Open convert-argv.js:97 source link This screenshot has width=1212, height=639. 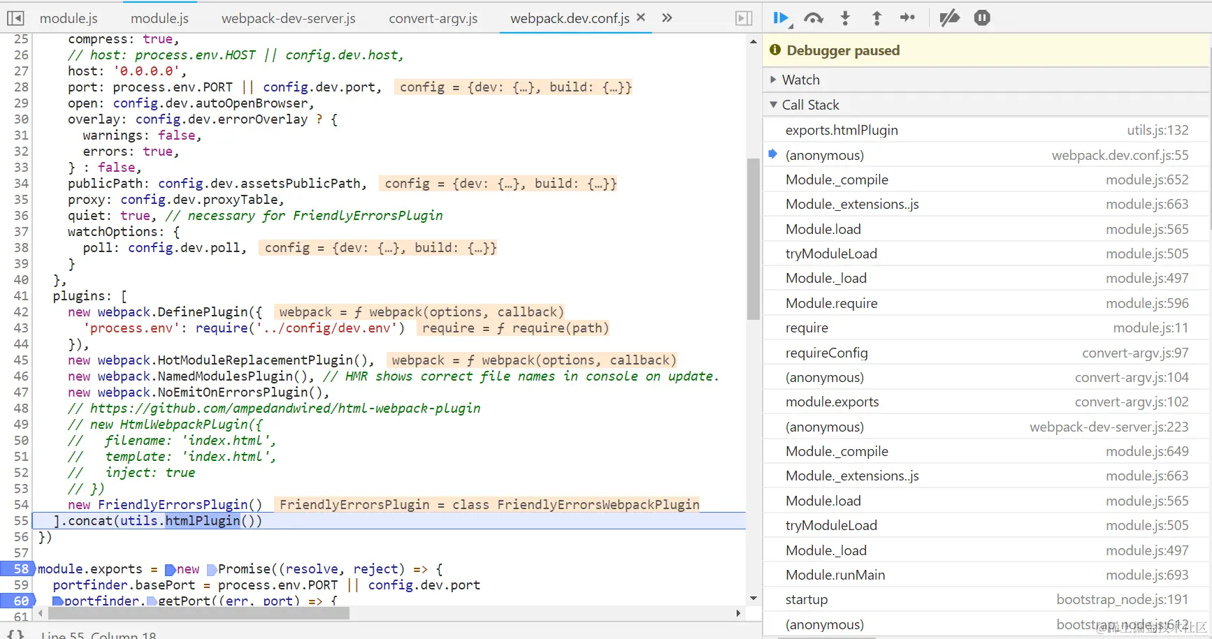coord(1135,353)
